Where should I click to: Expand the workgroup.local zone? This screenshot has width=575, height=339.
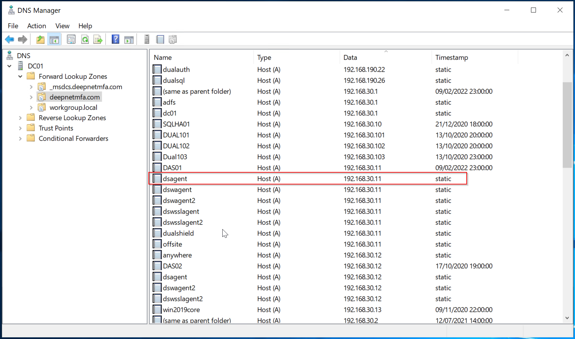coord(31,108)
